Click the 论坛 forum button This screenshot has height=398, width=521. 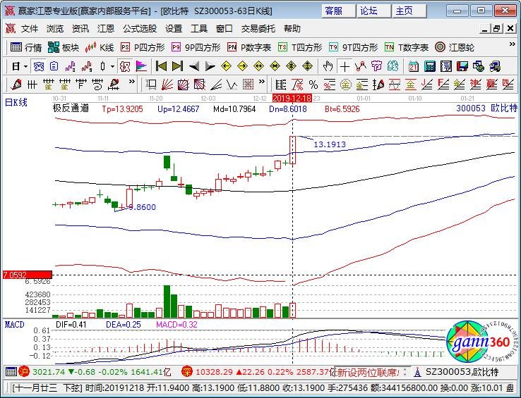click(369, 11)
